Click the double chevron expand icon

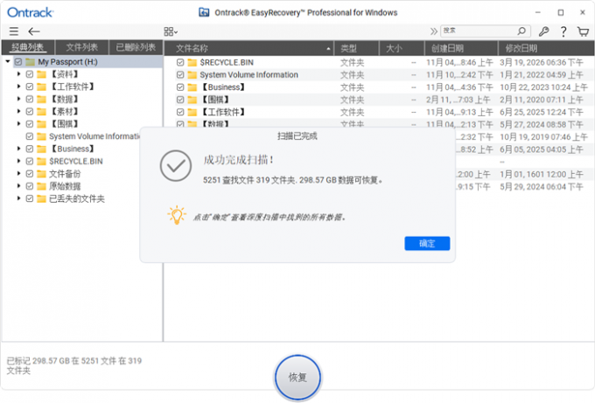point(433,31)
